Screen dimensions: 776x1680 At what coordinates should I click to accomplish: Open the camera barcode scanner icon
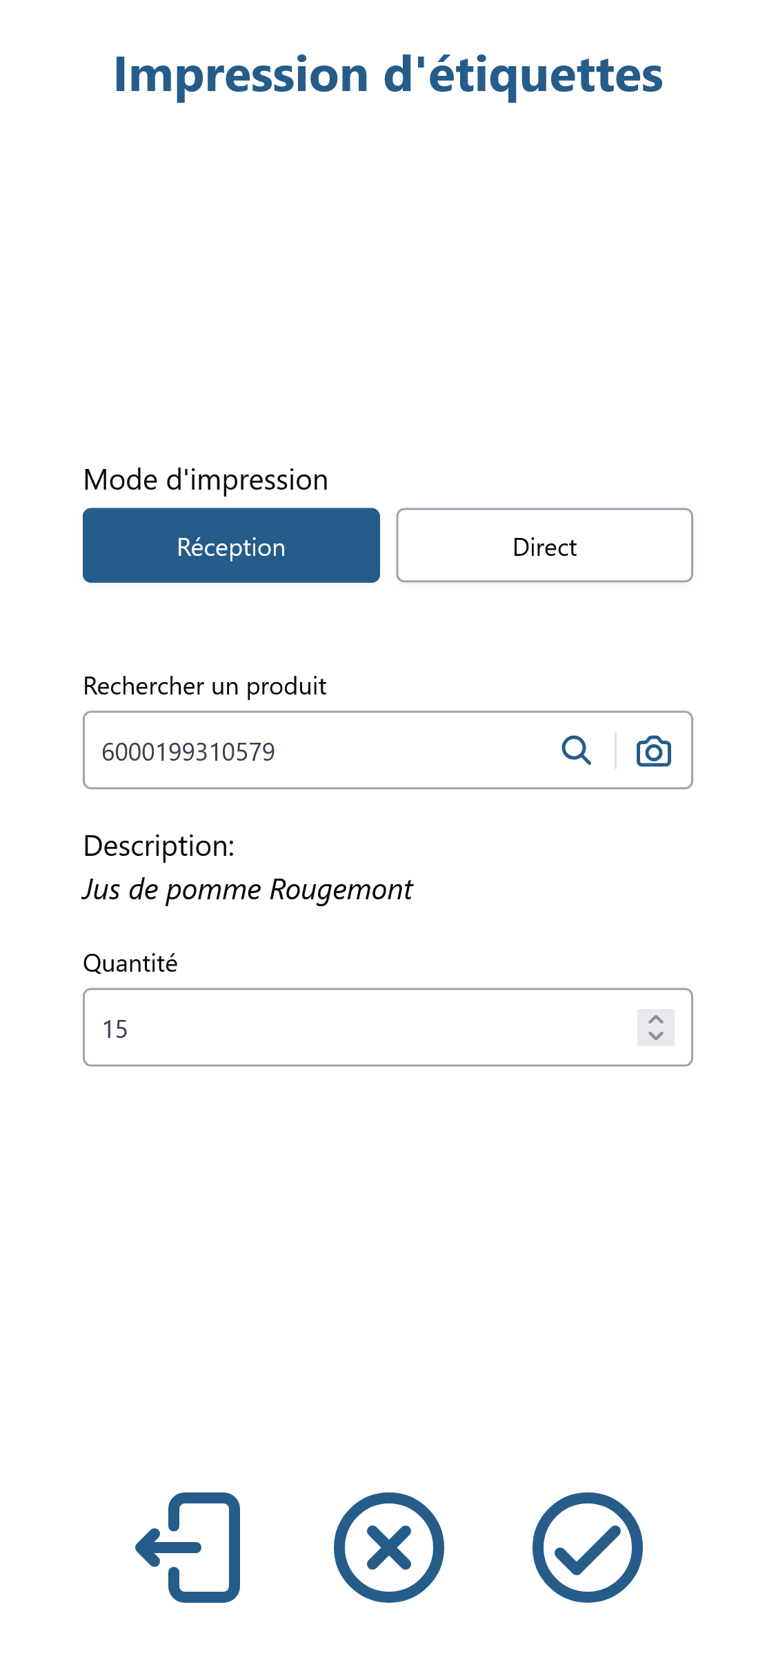653,751
